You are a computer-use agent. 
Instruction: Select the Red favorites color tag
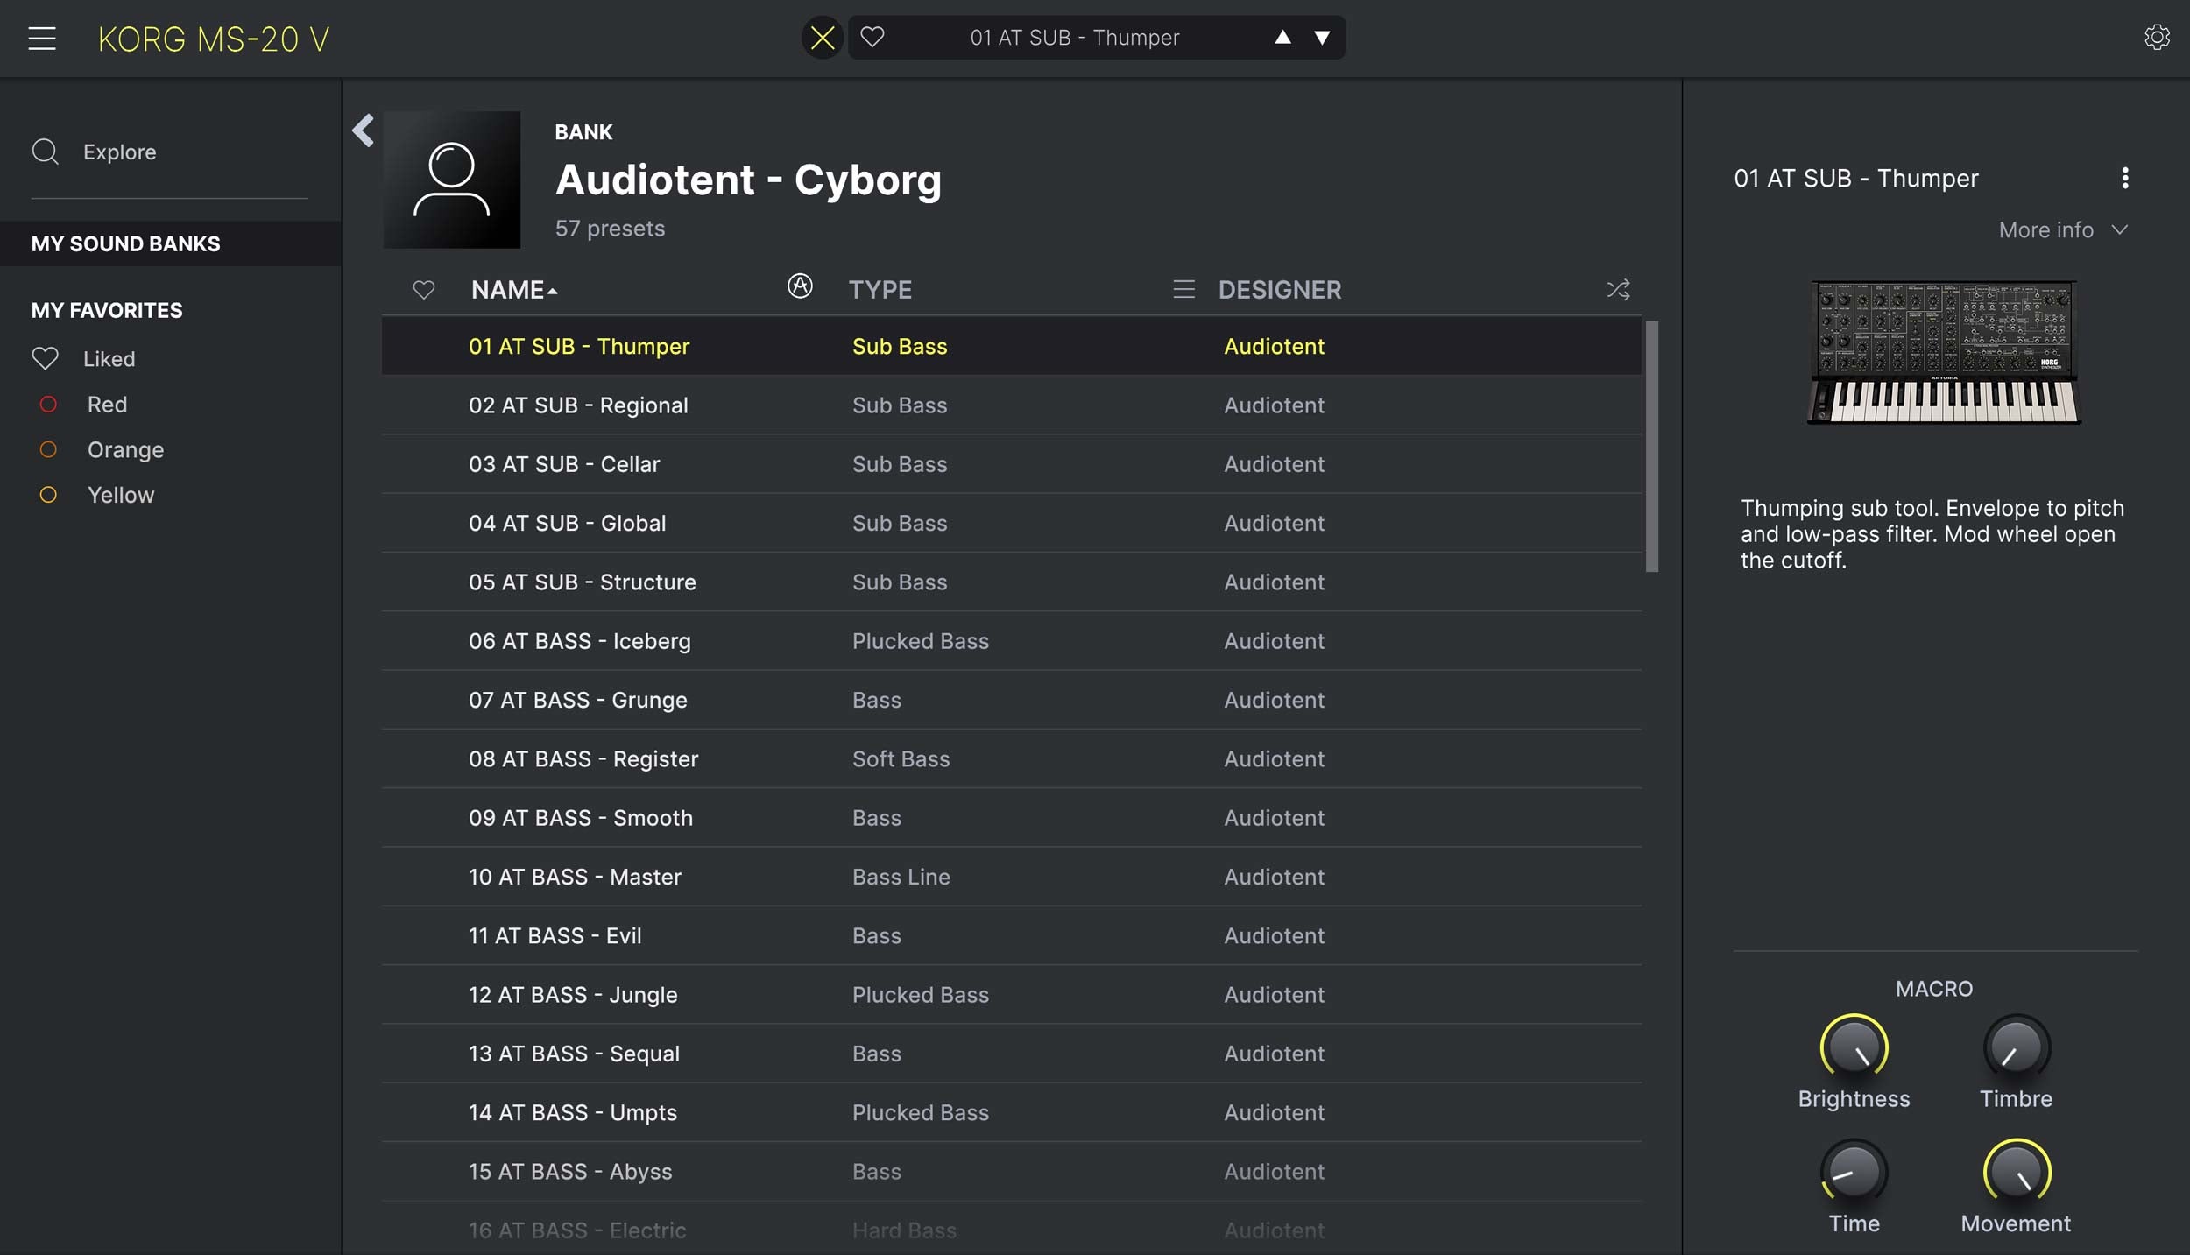(106, 405)
